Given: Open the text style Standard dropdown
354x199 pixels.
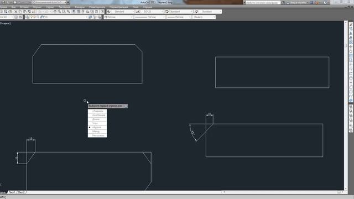Looking at the screenshot, I should click(123, 12).
